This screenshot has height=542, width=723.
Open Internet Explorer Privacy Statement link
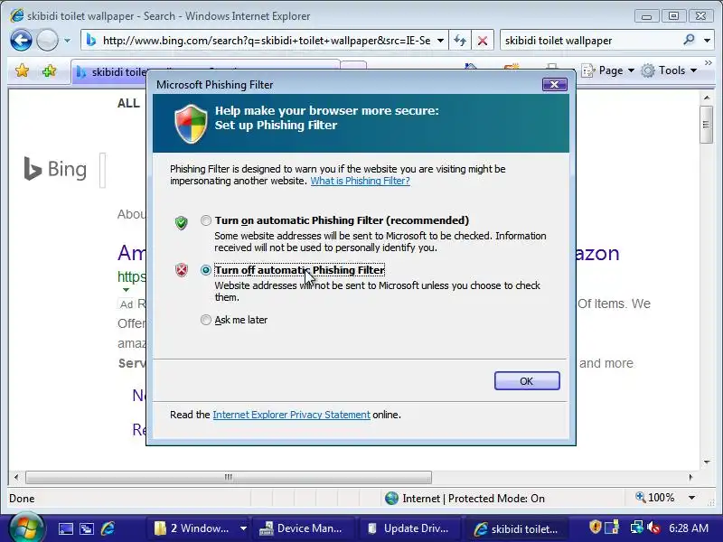291,415
